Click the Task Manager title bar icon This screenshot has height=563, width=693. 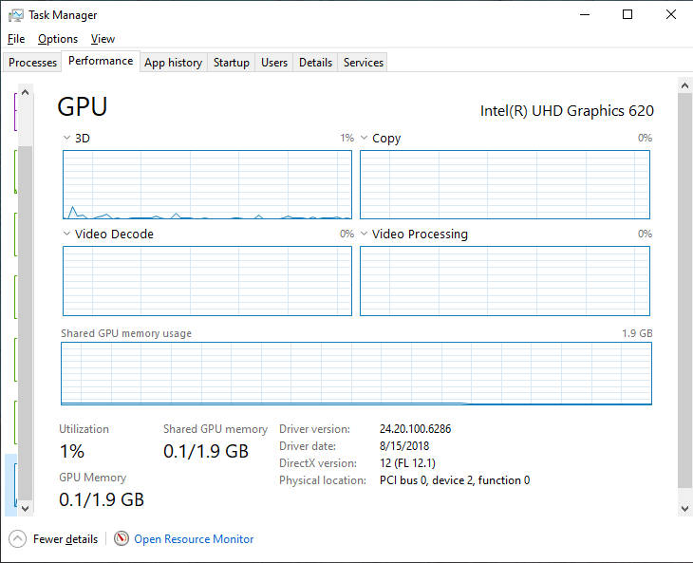[x=16, y=14]
